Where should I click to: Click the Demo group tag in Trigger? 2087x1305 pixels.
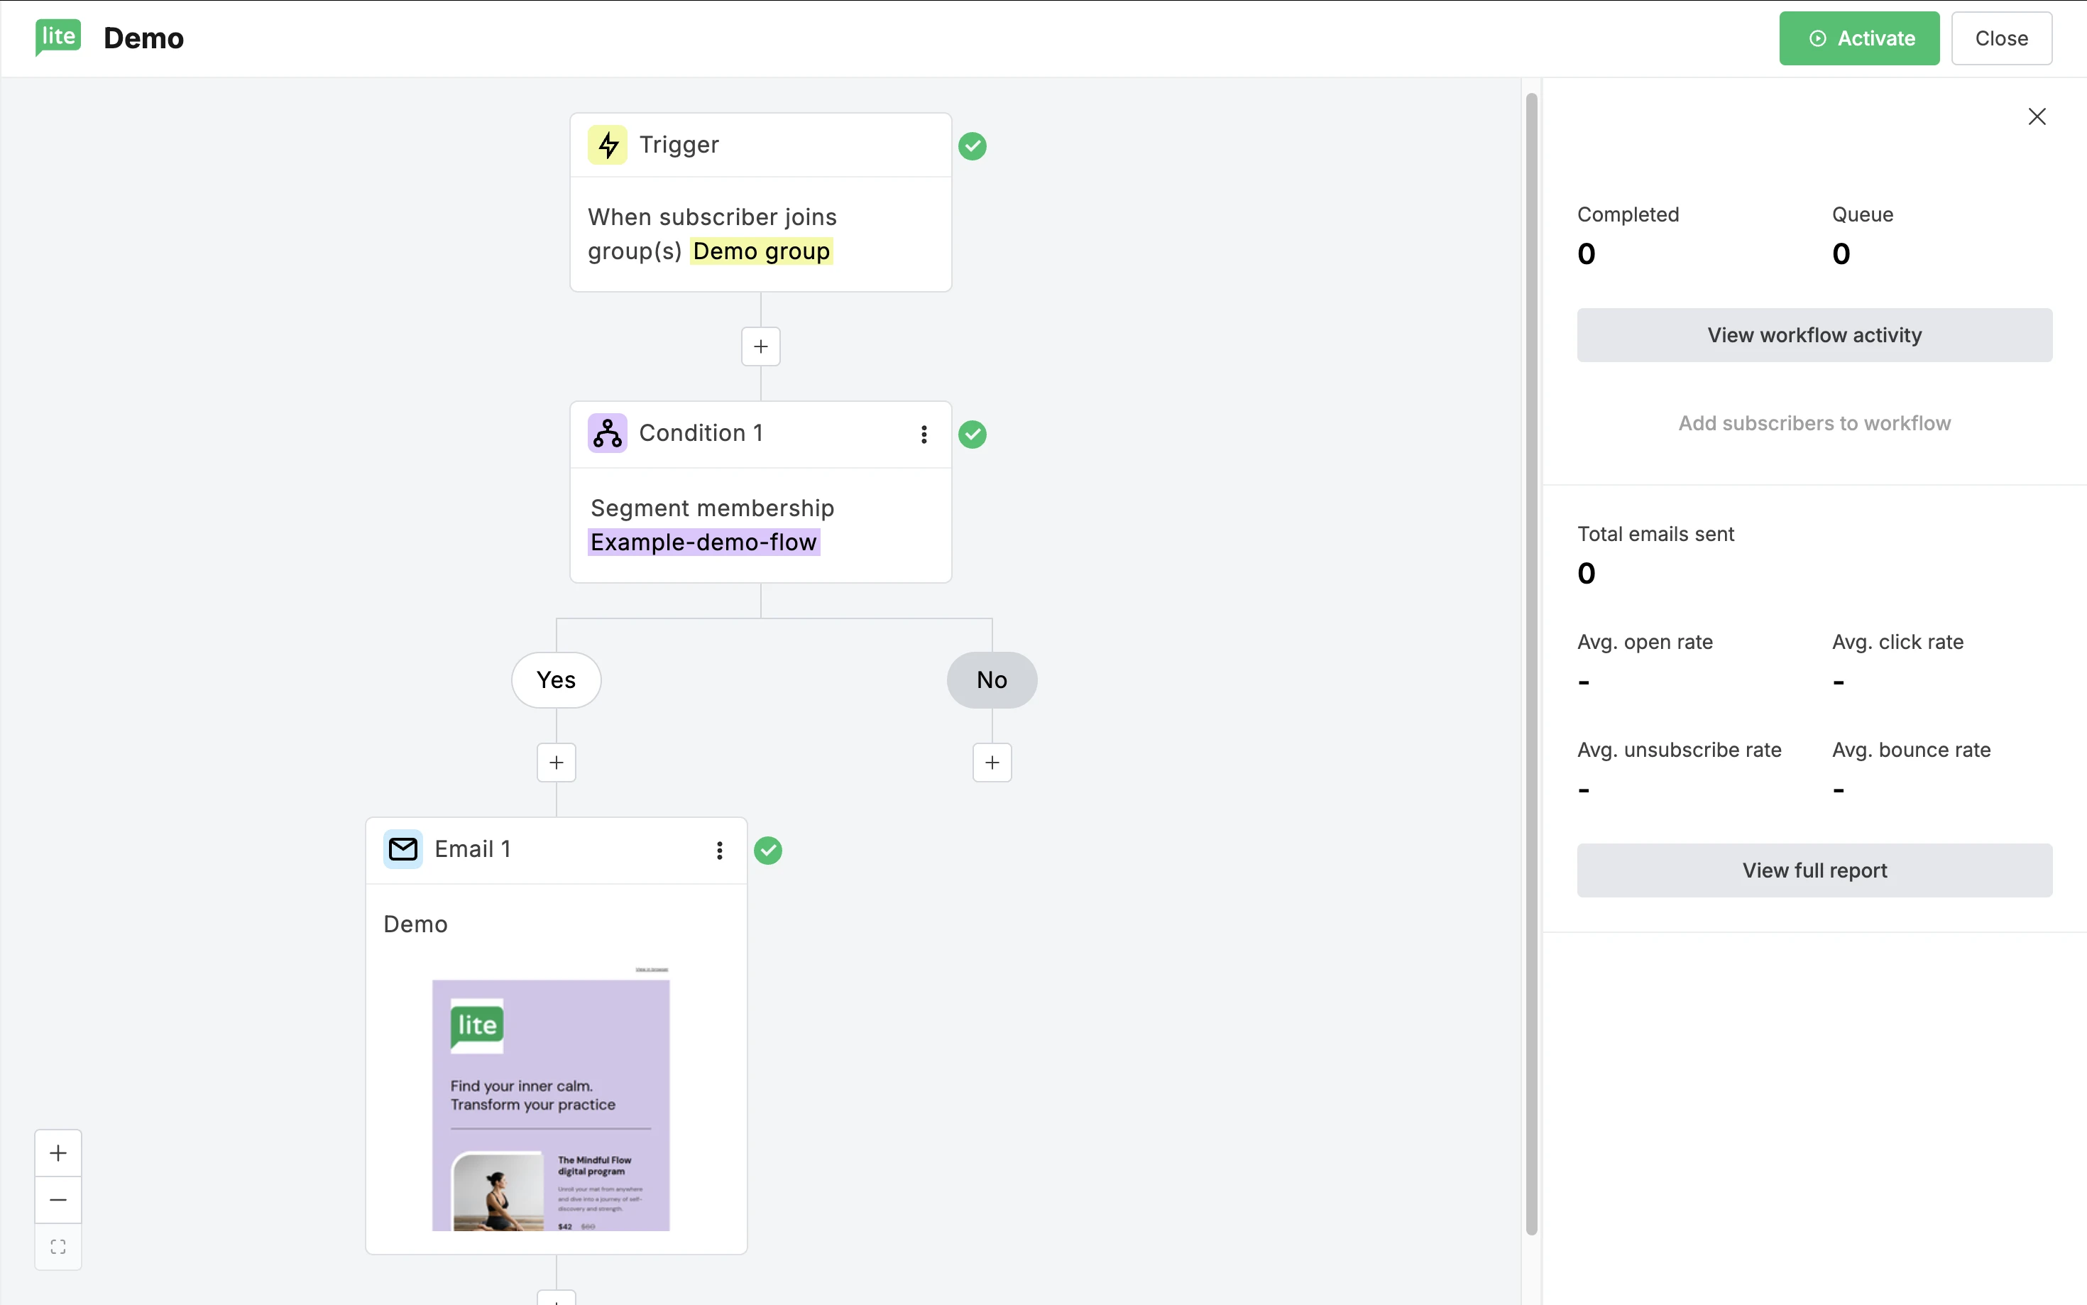761,251
